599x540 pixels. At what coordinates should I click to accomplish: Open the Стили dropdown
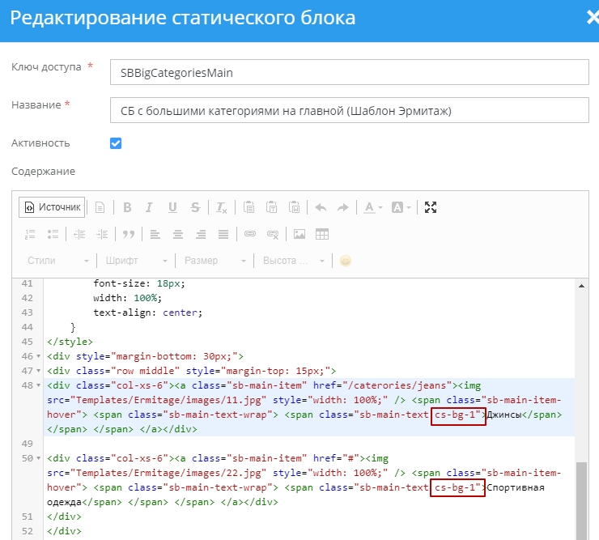tap(58, 261)
